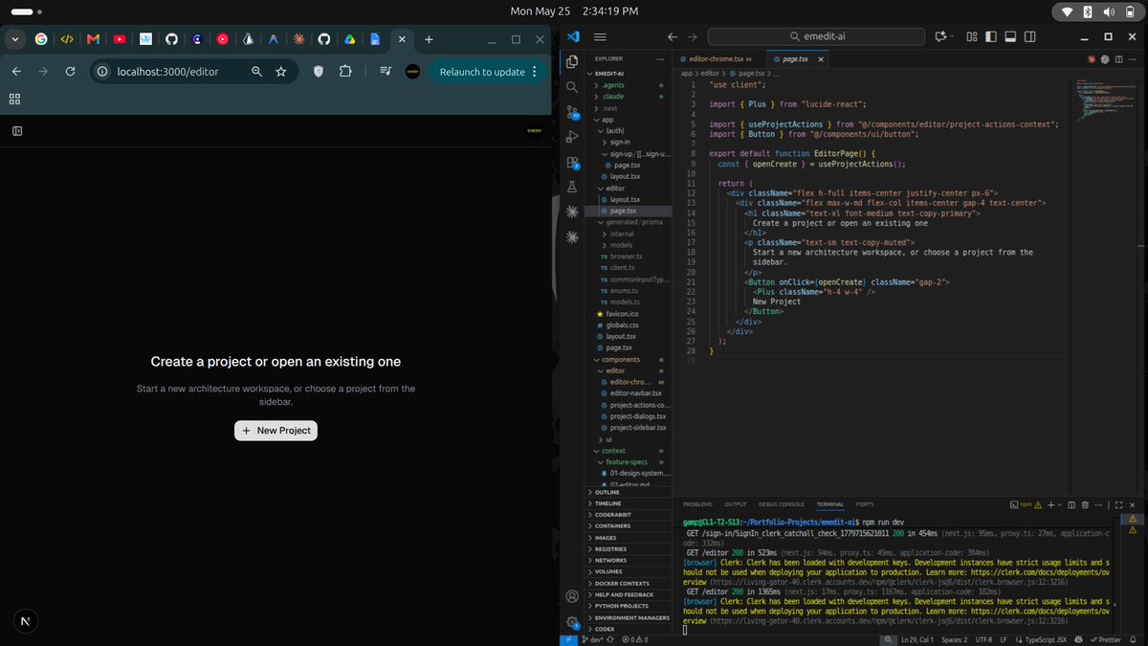Switch to the PROBLEMS panel tab

pyautogui.click(x=697, y=504)
